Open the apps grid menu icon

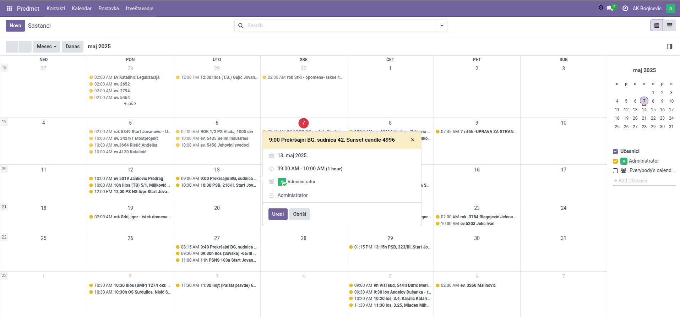(x=9, y=8)
